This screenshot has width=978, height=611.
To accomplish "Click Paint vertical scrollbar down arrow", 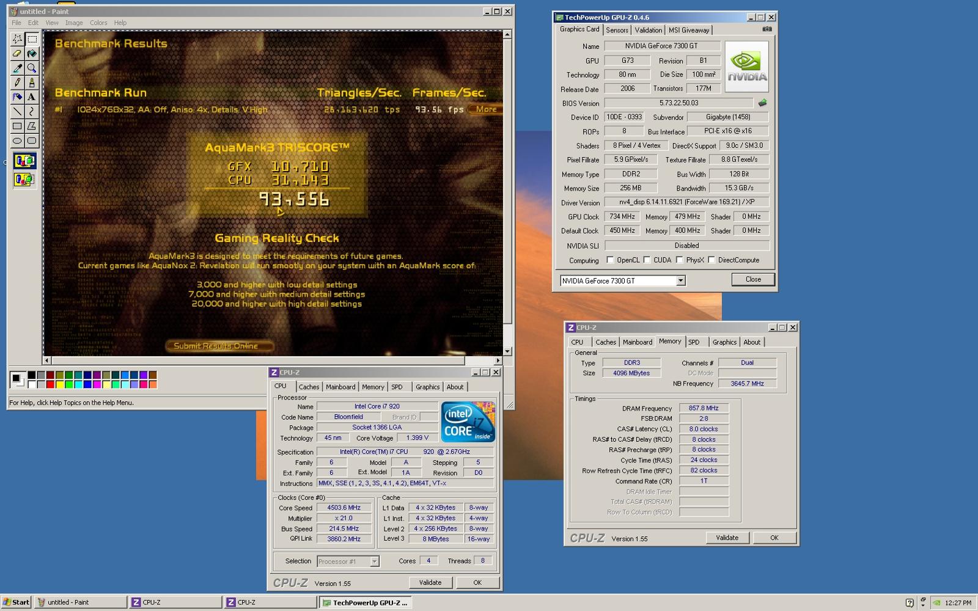I will tap(507, 351).
